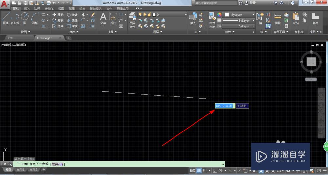Viewport: 328px width, 175px height.
Task: Click the 登录 sign-in button
Action: 250,3
